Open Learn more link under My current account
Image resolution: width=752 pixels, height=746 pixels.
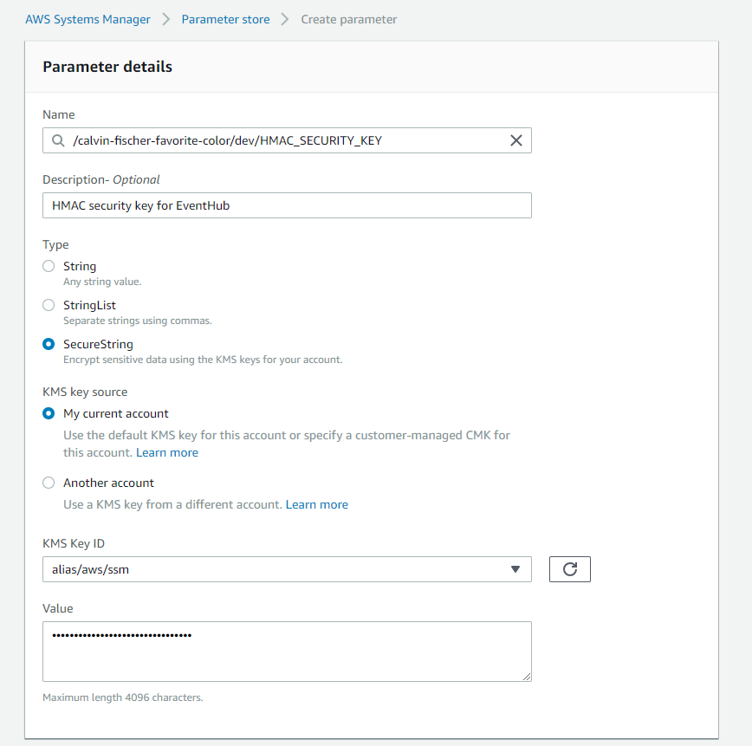tap(167, 452)
